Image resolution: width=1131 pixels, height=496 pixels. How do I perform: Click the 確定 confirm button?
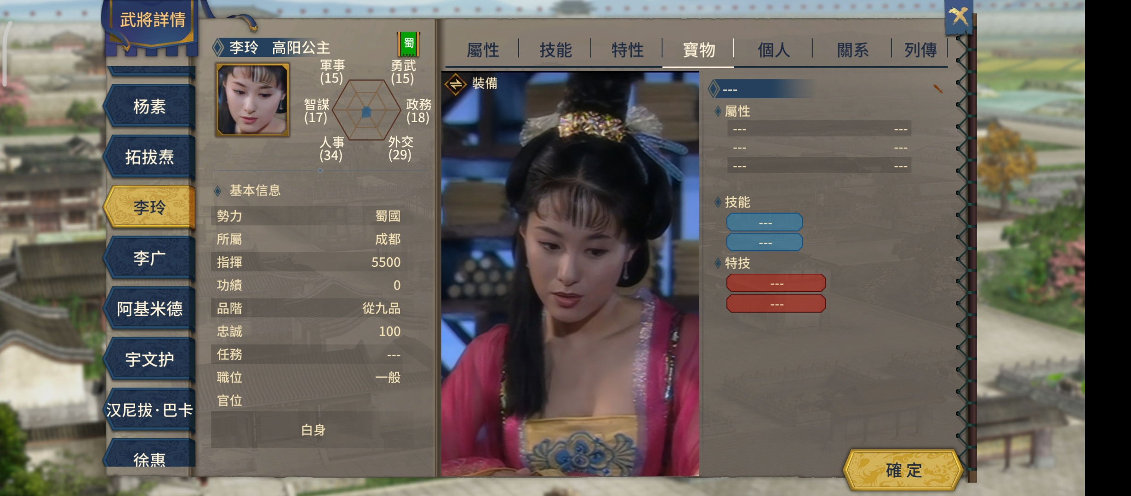(x=903, y=470)
